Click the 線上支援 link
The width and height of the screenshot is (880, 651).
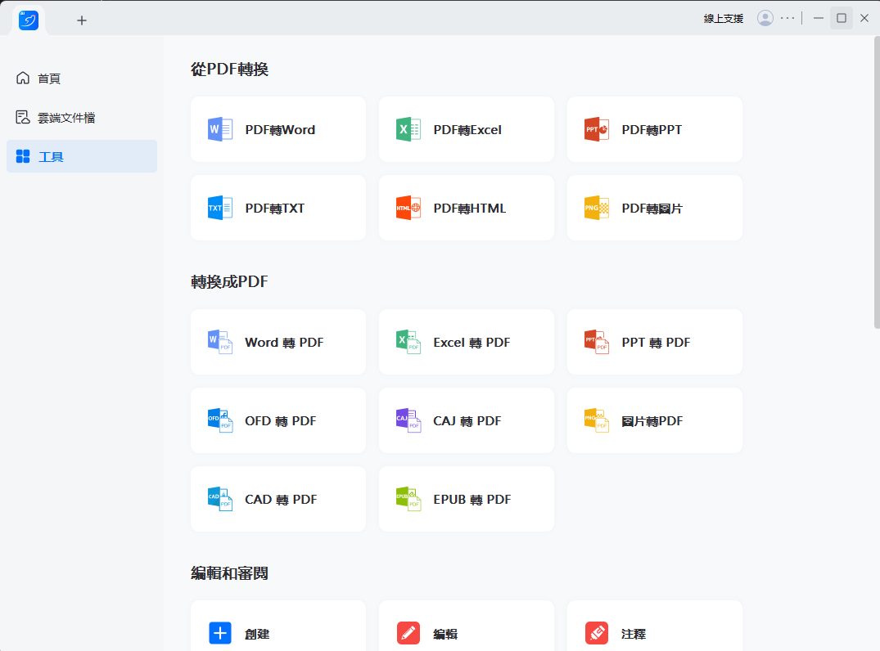[x=724, y=18]
